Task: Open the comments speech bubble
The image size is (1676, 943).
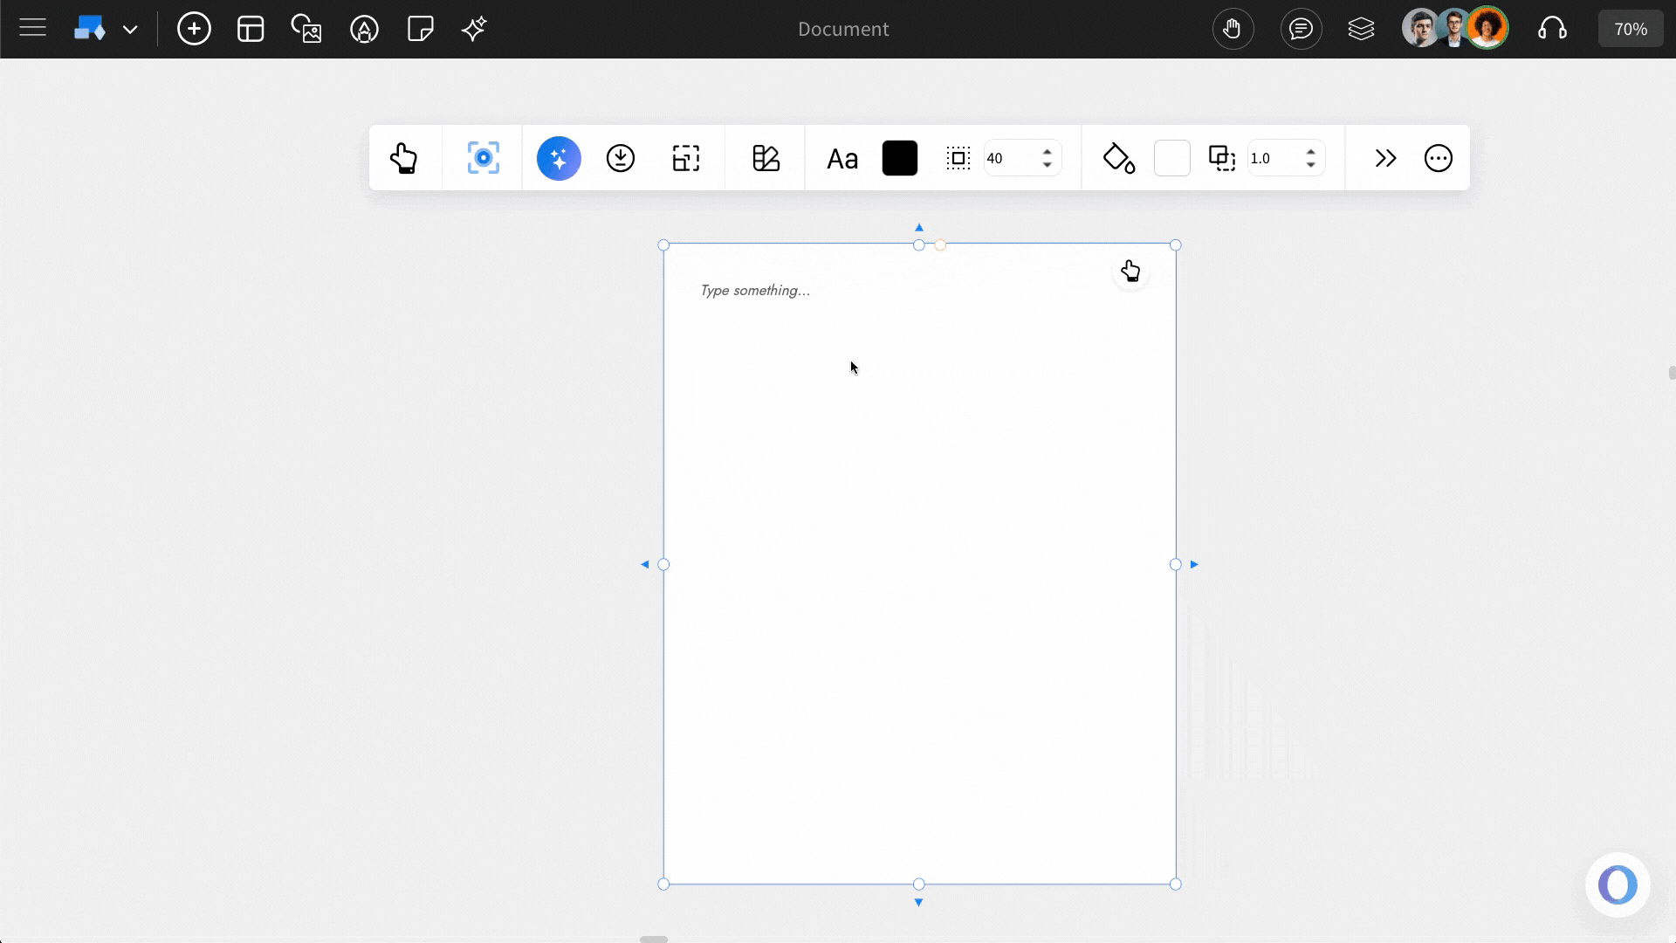Action: tap(1301, 28)
